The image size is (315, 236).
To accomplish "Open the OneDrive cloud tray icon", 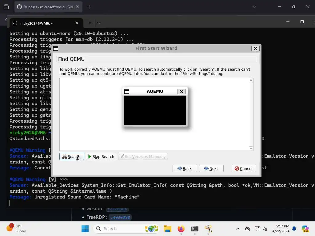I will (248, 229).
